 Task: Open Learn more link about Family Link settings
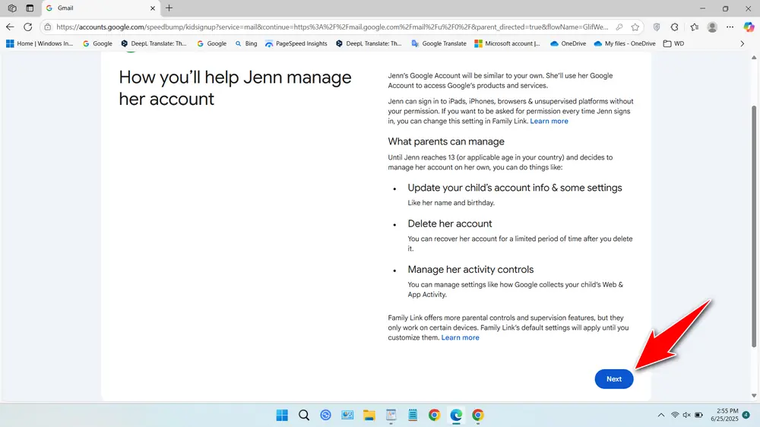[460, 338]
